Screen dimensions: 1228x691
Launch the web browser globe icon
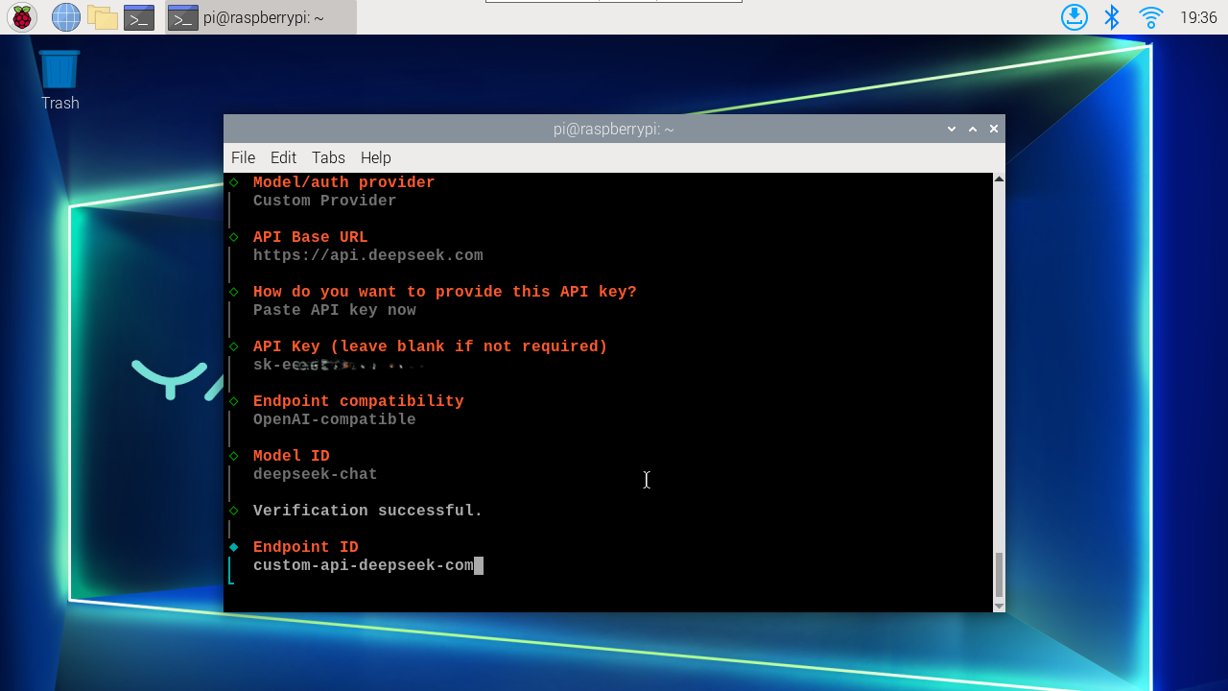coord(65,17)
